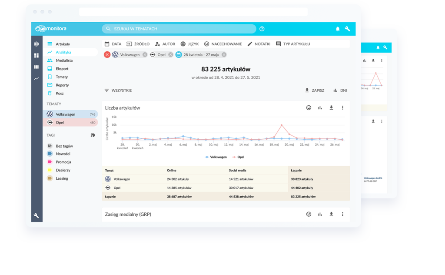This screenshot has width=445, height=275.
Task: Change chart type on Liczba artykułów card
Action: point(320,107)
